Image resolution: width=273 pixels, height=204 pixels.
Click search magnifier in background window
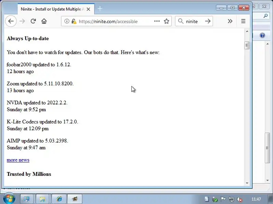(265, 16)
